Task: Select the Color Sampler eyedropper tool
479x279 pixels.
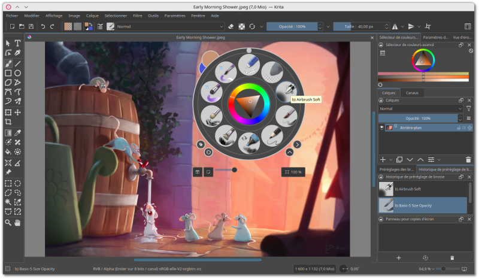Action: 18,133
